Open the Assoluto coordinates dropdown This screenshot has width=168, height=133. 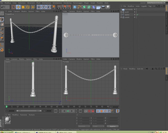pos(84,126)
